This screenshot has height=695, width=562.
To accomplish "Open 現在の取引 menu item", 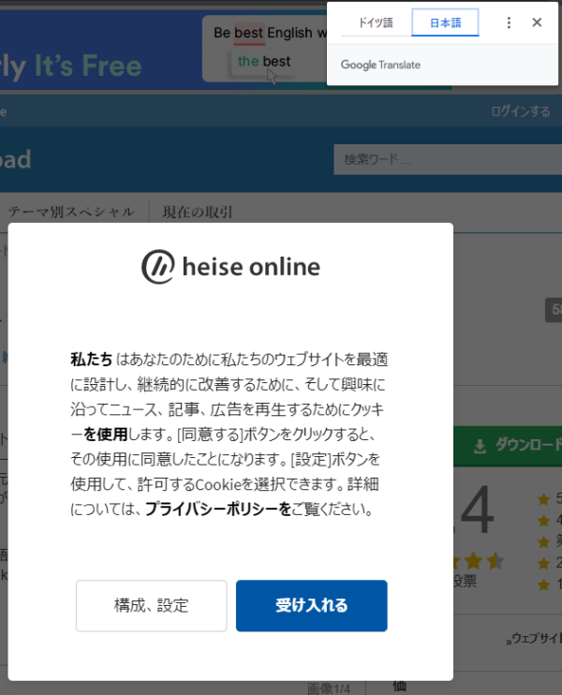I will [198, 212].
